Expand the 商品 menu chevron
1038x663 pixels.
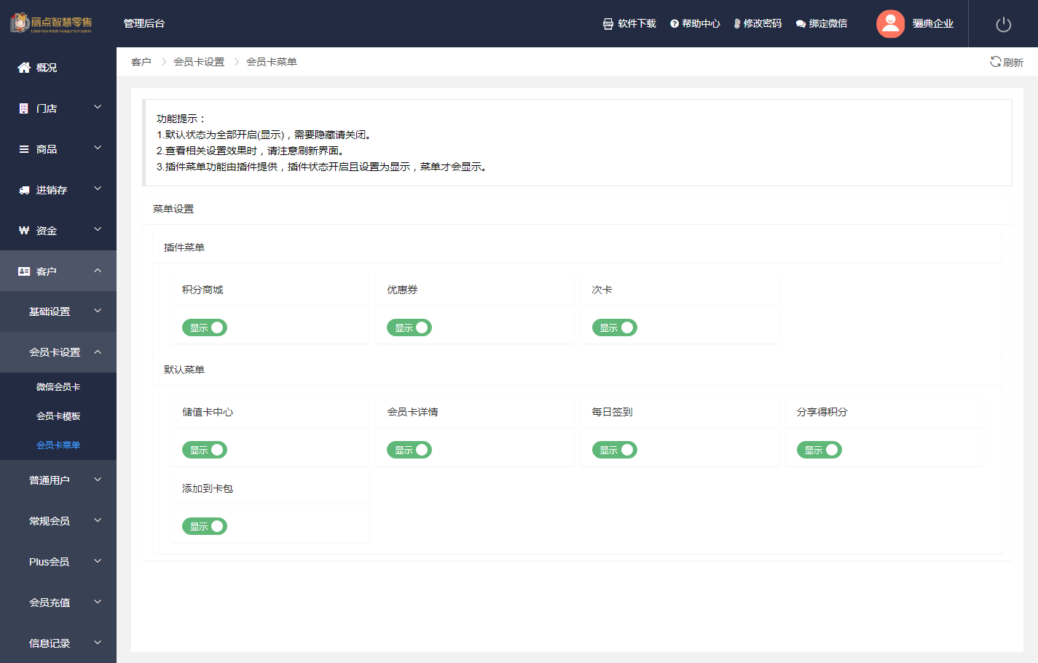[x=98, y=148]
